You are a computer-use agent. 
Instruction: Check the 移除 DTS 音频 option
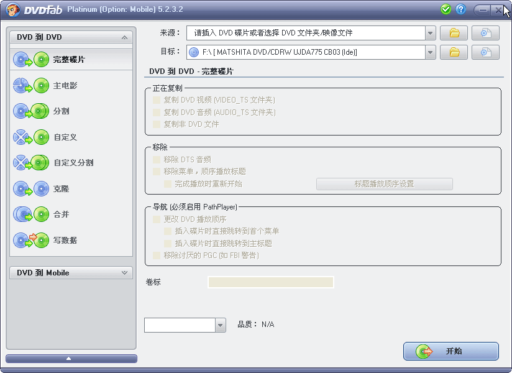157,159
